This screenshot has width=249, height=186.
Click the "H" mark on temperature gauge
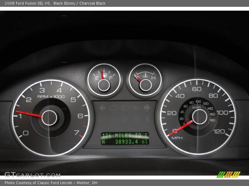point(153,78)
